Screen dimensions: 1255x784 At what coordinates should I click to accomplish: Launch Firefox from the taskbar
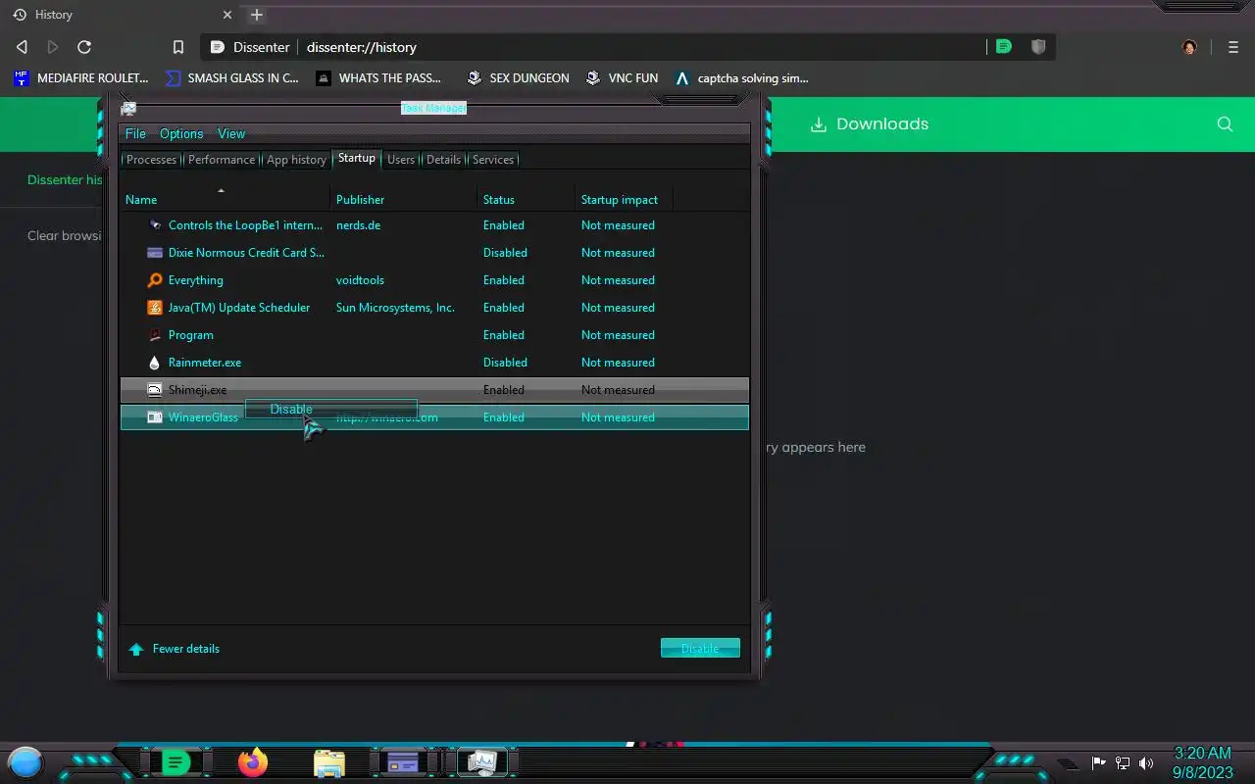pos(253,762)
